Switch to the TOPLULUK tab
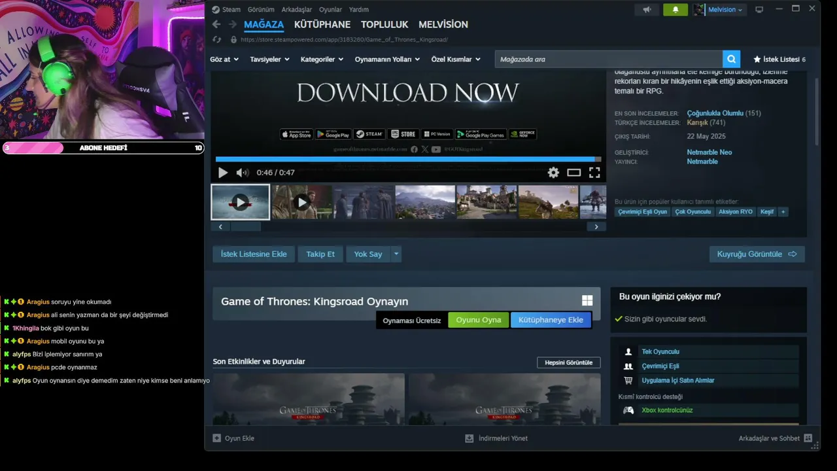The height and width of the screenshot is (471, 837). click(384, 25)
